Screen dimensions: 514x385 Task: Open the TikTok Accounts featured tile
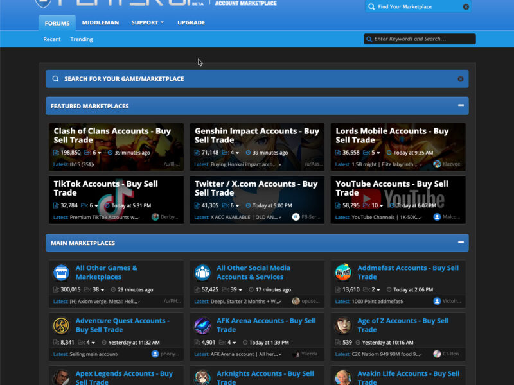coord(105,188)
